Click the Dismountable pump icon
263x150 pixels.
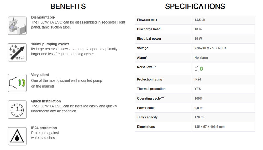click(17, 26)
